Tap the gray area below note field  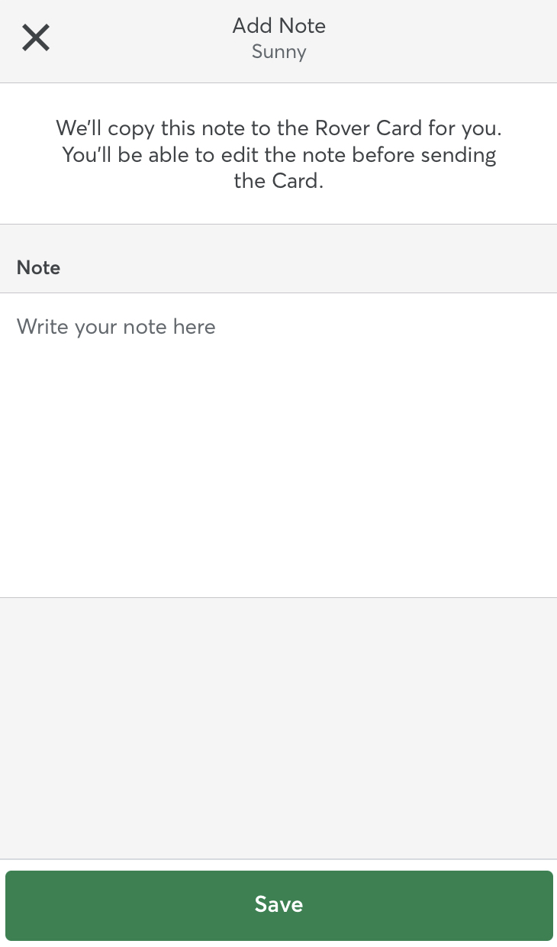[x=278, y=726]
